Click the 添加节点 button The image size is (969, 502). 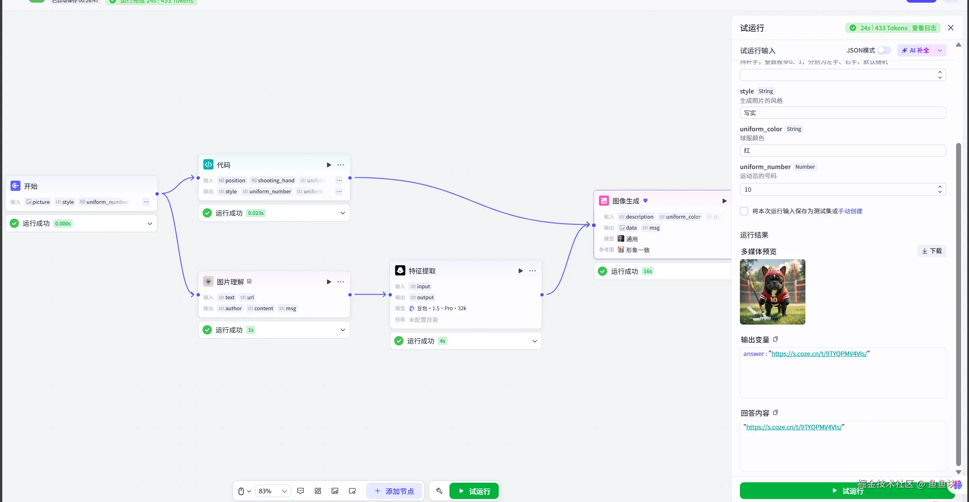(394, 491)
